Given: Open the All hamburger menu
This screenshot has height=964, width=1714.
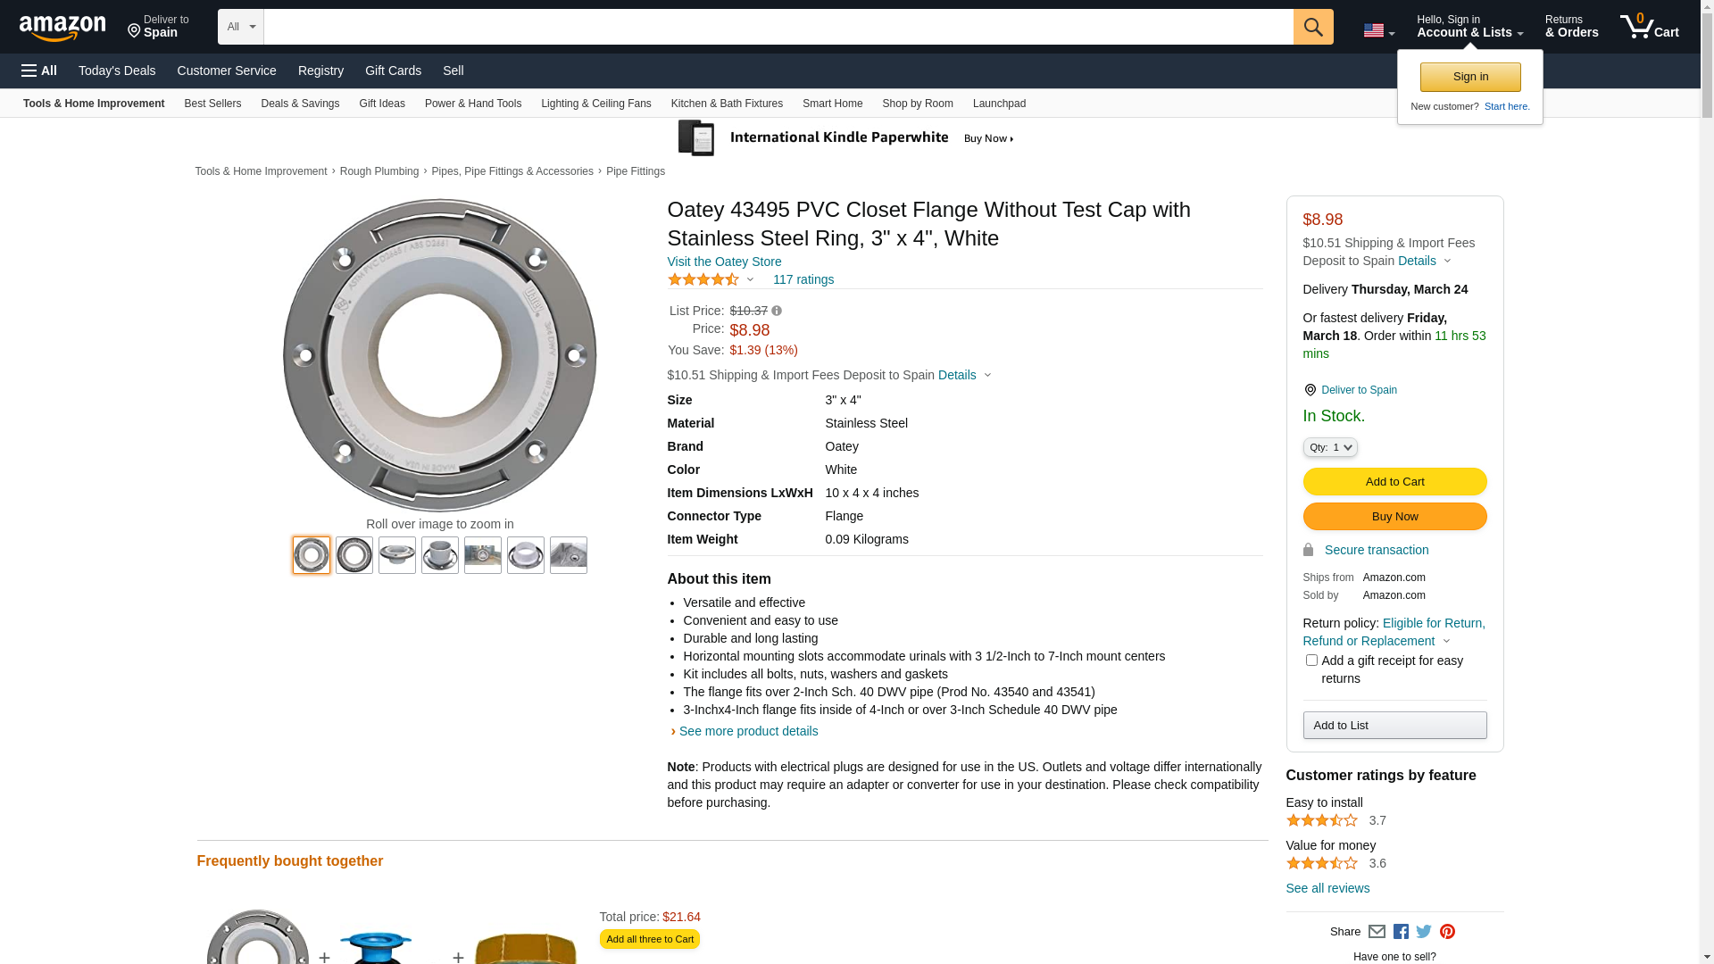Looking at the screenshot, I should (x=39, y=71).
